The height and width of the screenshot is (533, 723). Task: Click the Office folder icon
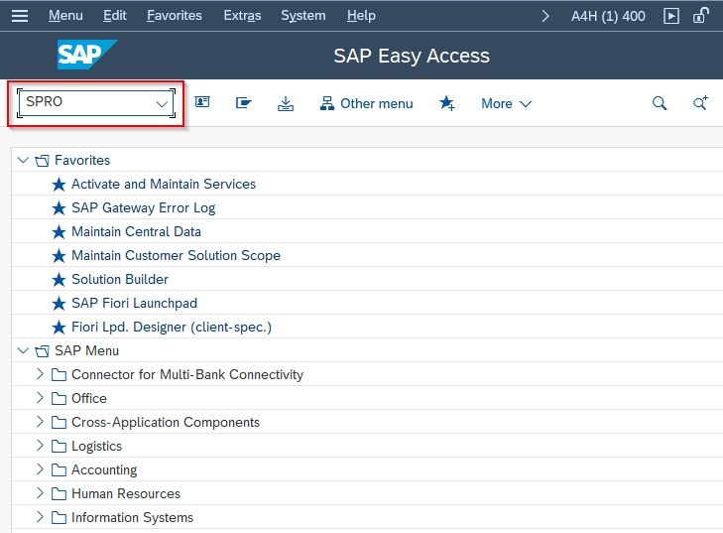[59, 398]
